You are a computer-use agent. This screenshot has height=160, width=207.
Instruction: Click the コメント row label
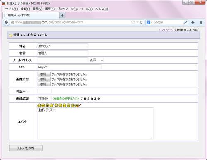22,122
